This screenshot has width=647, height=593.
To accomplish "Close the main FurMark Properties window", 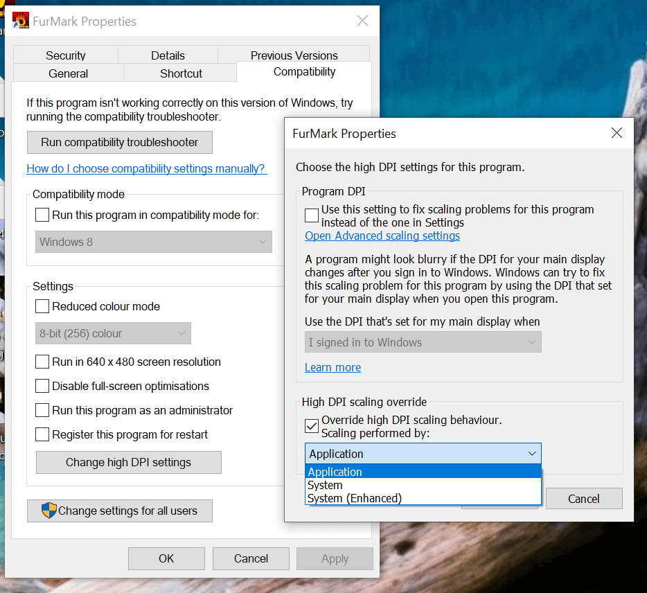I will [x=362, y=21].
